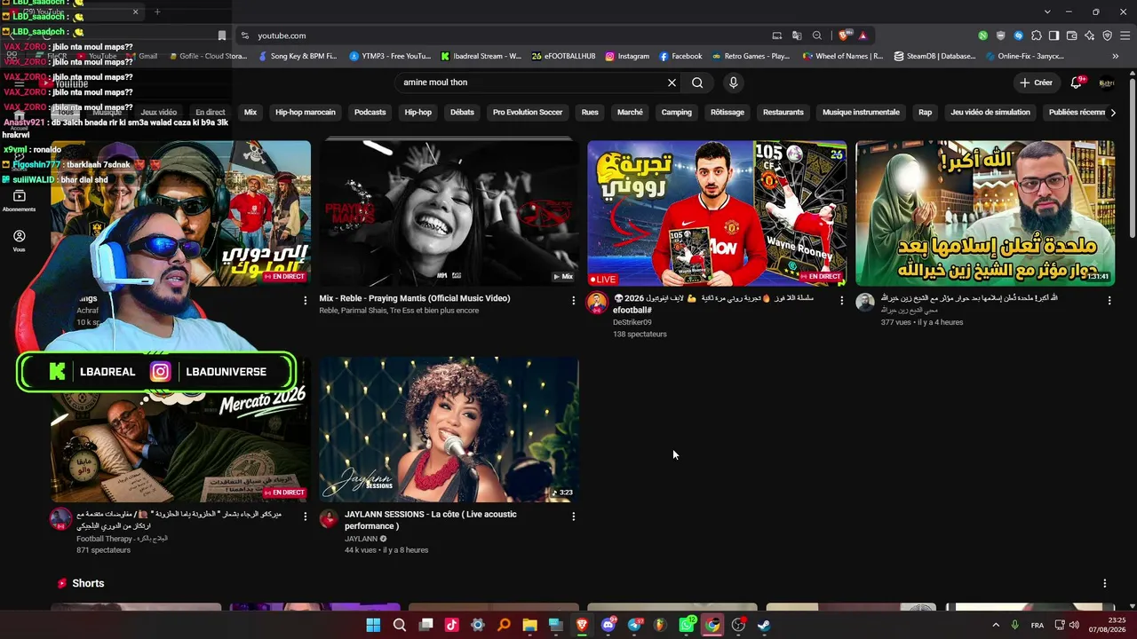Click the translate page icon in address bar
This screenshot has height=639, width=1137.
pos(797,35)
